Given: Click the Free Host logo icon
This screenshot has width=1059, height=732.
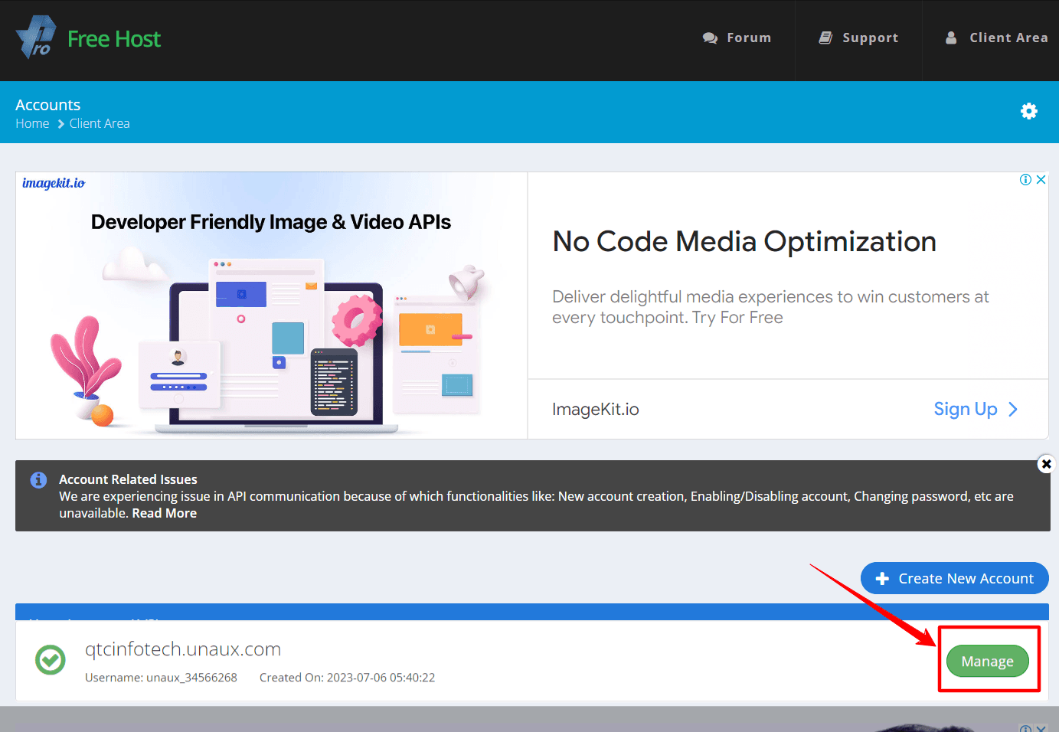Looking at the screenshot, I should (x=36, y=38).
